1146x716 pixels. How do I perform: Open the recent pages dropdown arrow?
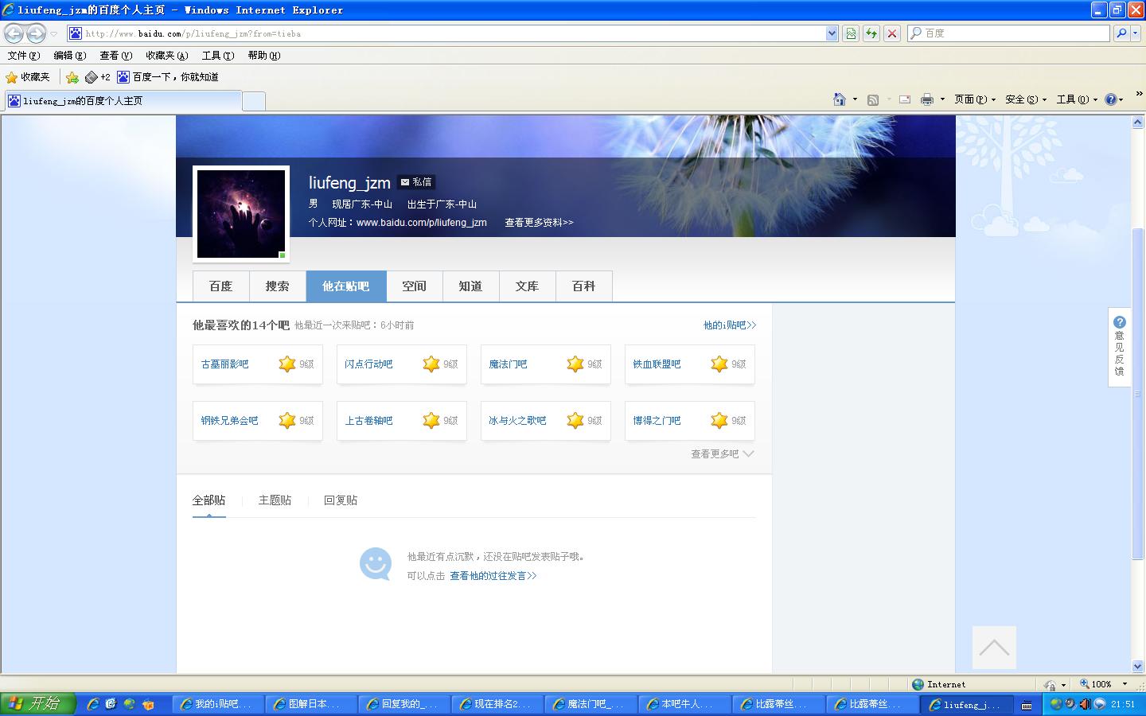pos(53,33)
